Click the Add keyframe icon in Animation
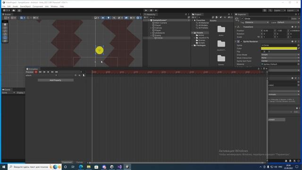The image size is (302, 170). [80, 76]
